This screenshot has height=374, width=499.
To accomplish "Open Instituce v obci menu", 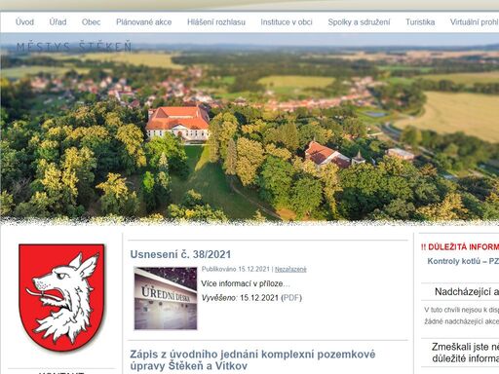I will [287, 22].
